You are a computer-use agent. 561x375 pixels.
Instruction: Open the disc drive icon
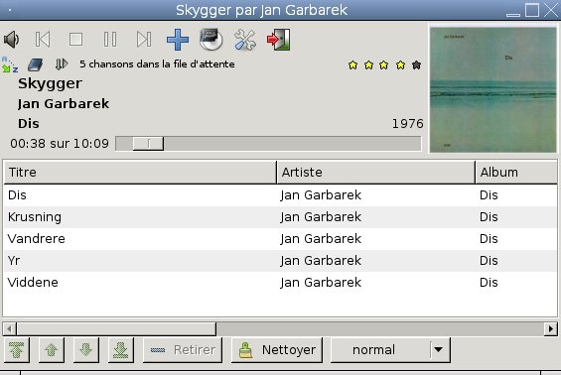coord(211,40)
